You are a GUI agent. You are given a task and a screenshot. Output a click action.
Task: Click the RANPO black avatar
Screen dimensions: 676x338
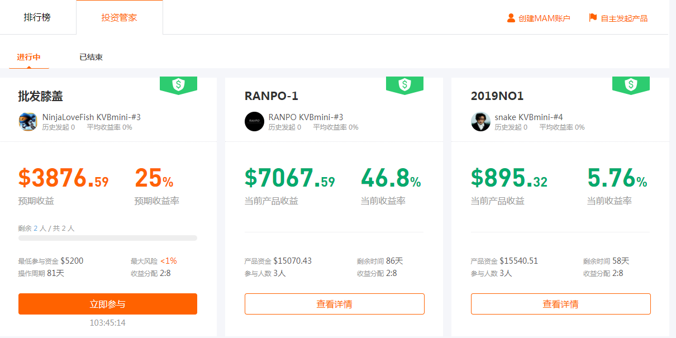[254, 121]
